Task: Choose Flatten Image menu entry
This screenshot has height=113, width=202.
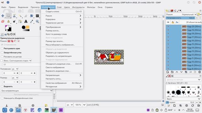Action: 62,67
